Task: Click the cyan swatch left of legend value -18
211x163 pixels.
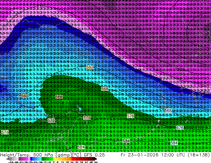Action: coord(40,159)
